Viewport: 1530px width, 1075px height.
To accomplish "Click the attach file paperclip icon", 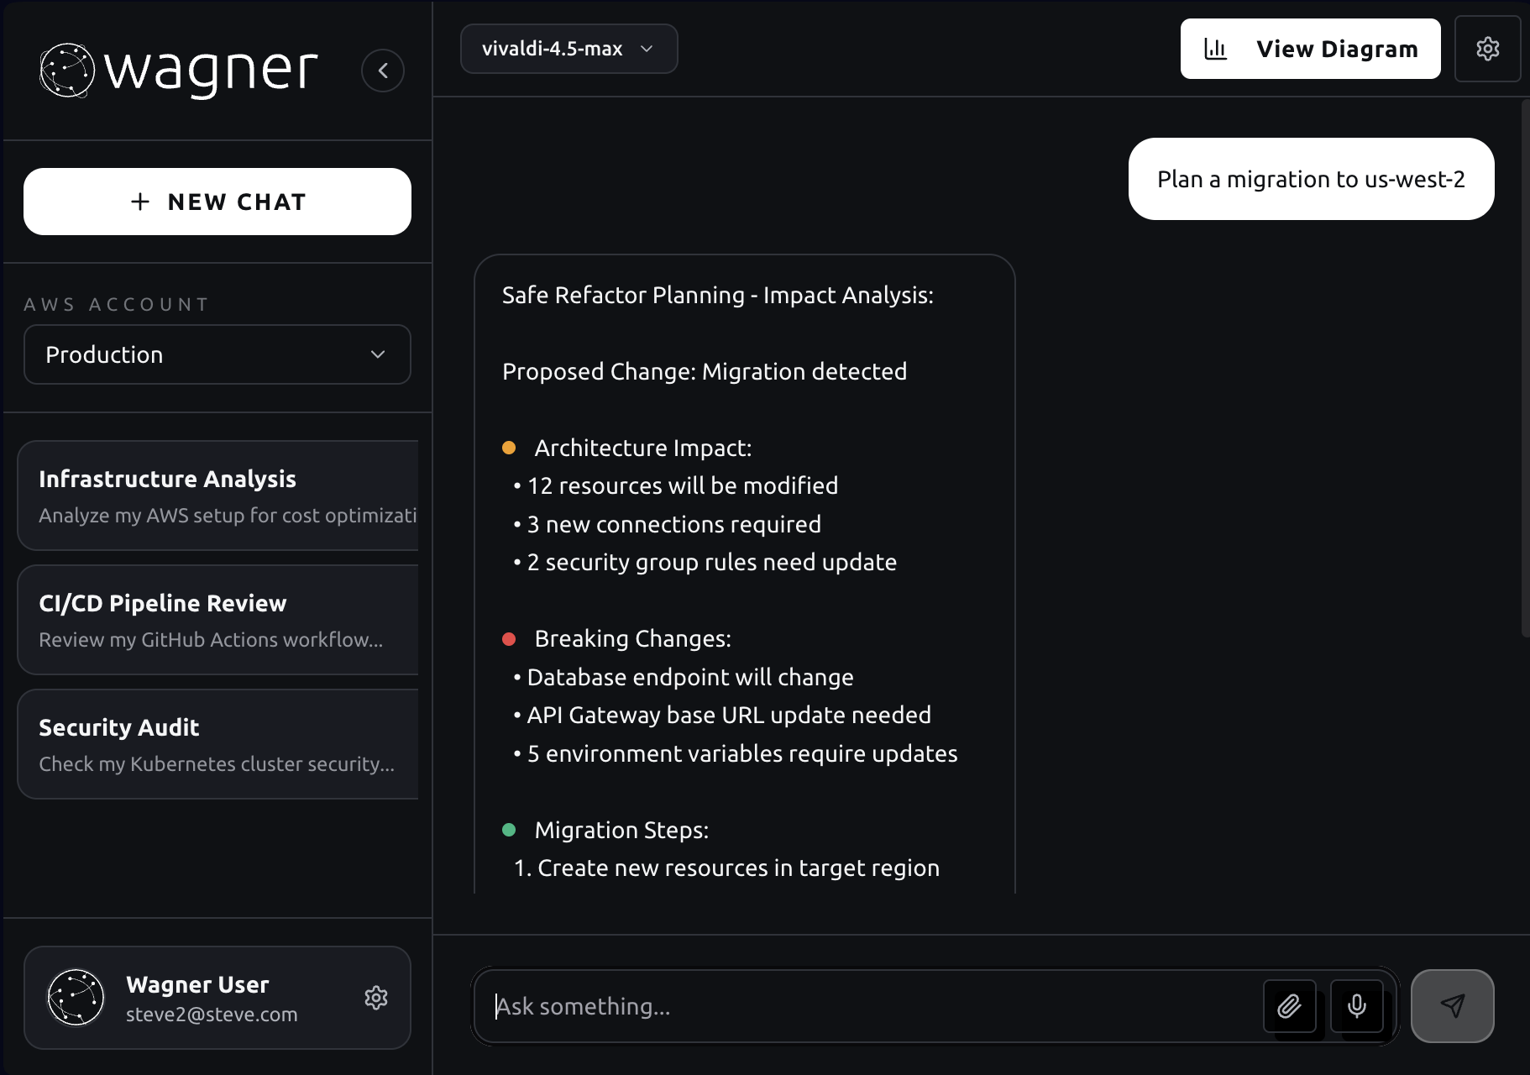I will [x=1289, y=1005].
